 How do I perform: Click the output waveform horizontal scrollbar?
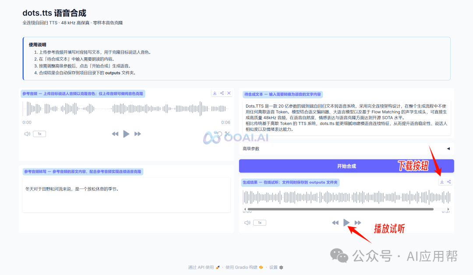[x=341, y=209]
